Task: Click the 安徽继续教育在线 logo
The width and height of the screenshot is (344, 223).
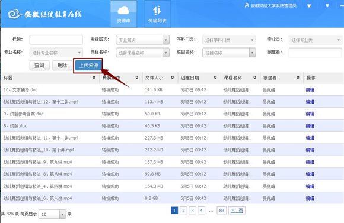Action: pyautogui.click(x=45, y=14)
